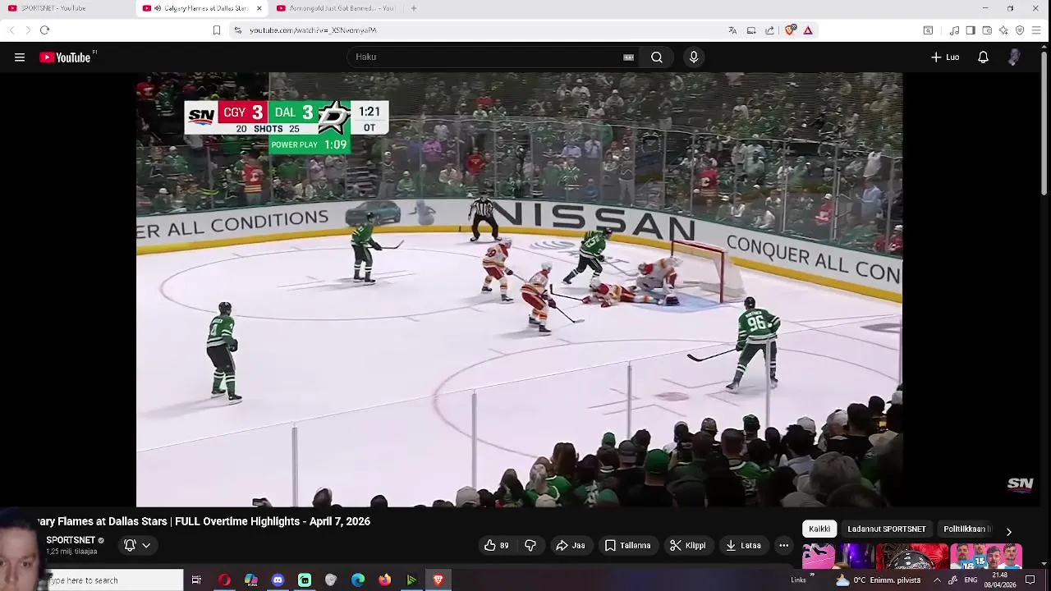Share the video with Jaa button
The image size is (1051, 591).
tap(571, 545)
